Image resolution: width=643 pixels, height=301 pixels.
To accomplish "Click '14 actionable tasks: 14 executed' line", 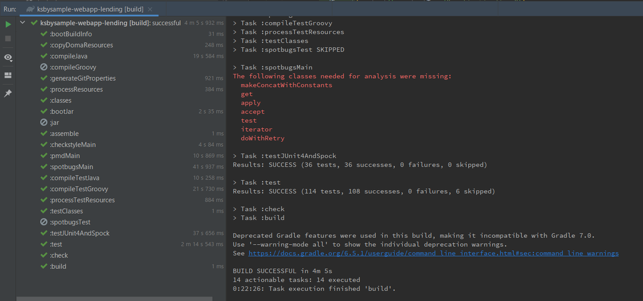I will coord(296,280).
